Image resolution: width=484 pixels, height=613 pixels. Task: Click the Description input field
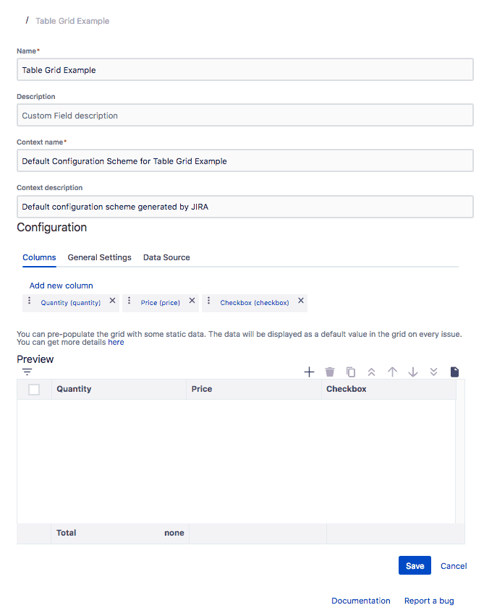click(245, 116)
